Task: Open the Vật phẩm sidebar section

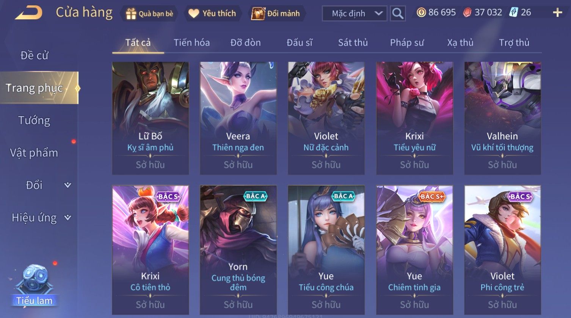Action: pyautogui.click(x=34, y=153)
